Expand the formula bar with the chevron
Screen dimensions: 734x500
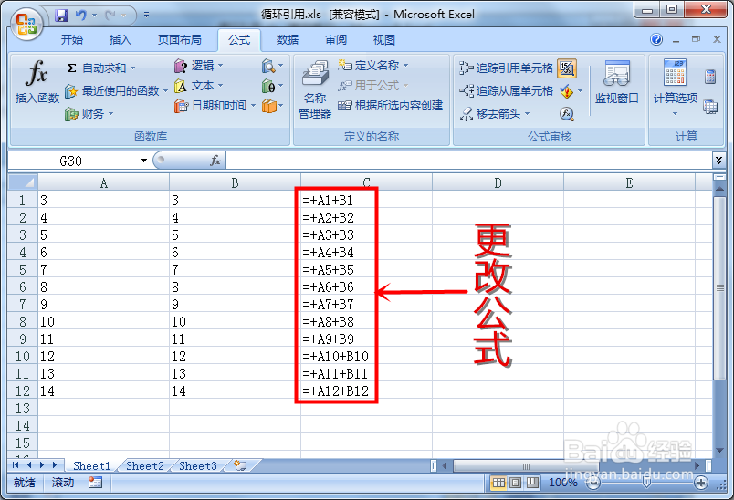pyautogui.click(x=719, y=161)
